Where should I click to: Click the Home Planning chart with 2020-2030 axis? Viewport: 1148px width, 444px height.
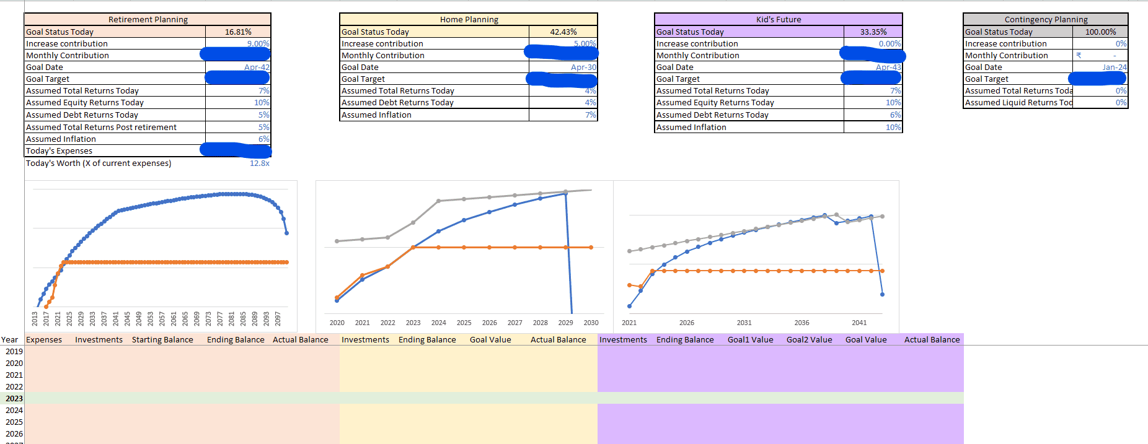[464, 256]
